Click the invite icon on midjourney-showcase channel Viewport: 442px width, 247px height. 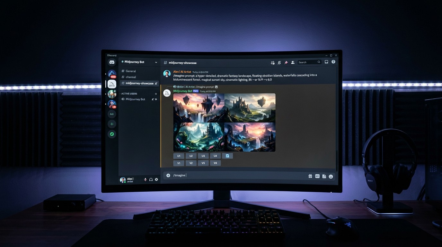[x=156, y=83]
